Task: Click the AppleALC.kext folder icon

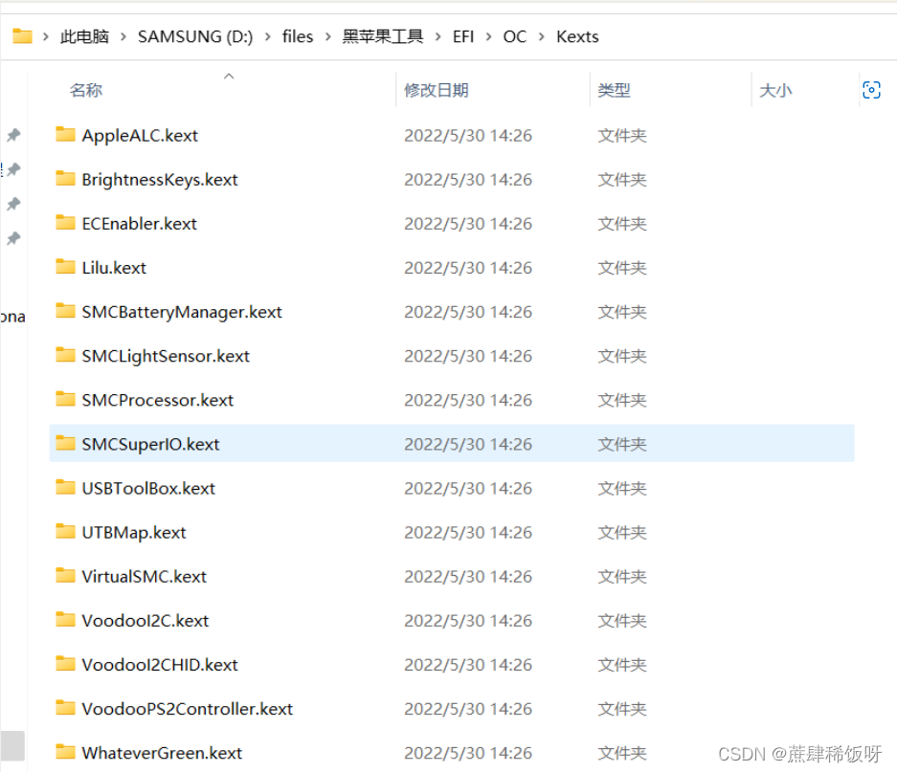Action: 65,134
